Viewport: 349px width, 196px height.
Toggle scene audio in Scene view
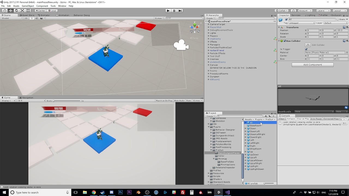coord(36,18)
